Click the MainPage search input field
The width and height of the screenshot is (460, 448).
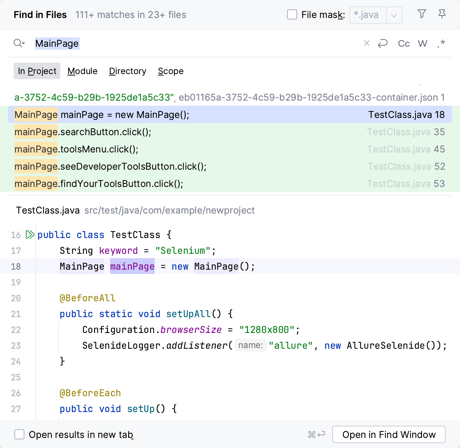[x=197, y=44]
